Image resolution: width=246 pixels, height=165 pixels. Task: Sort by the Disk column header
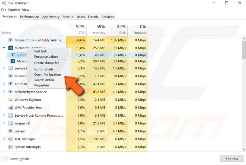coord(117,30)
